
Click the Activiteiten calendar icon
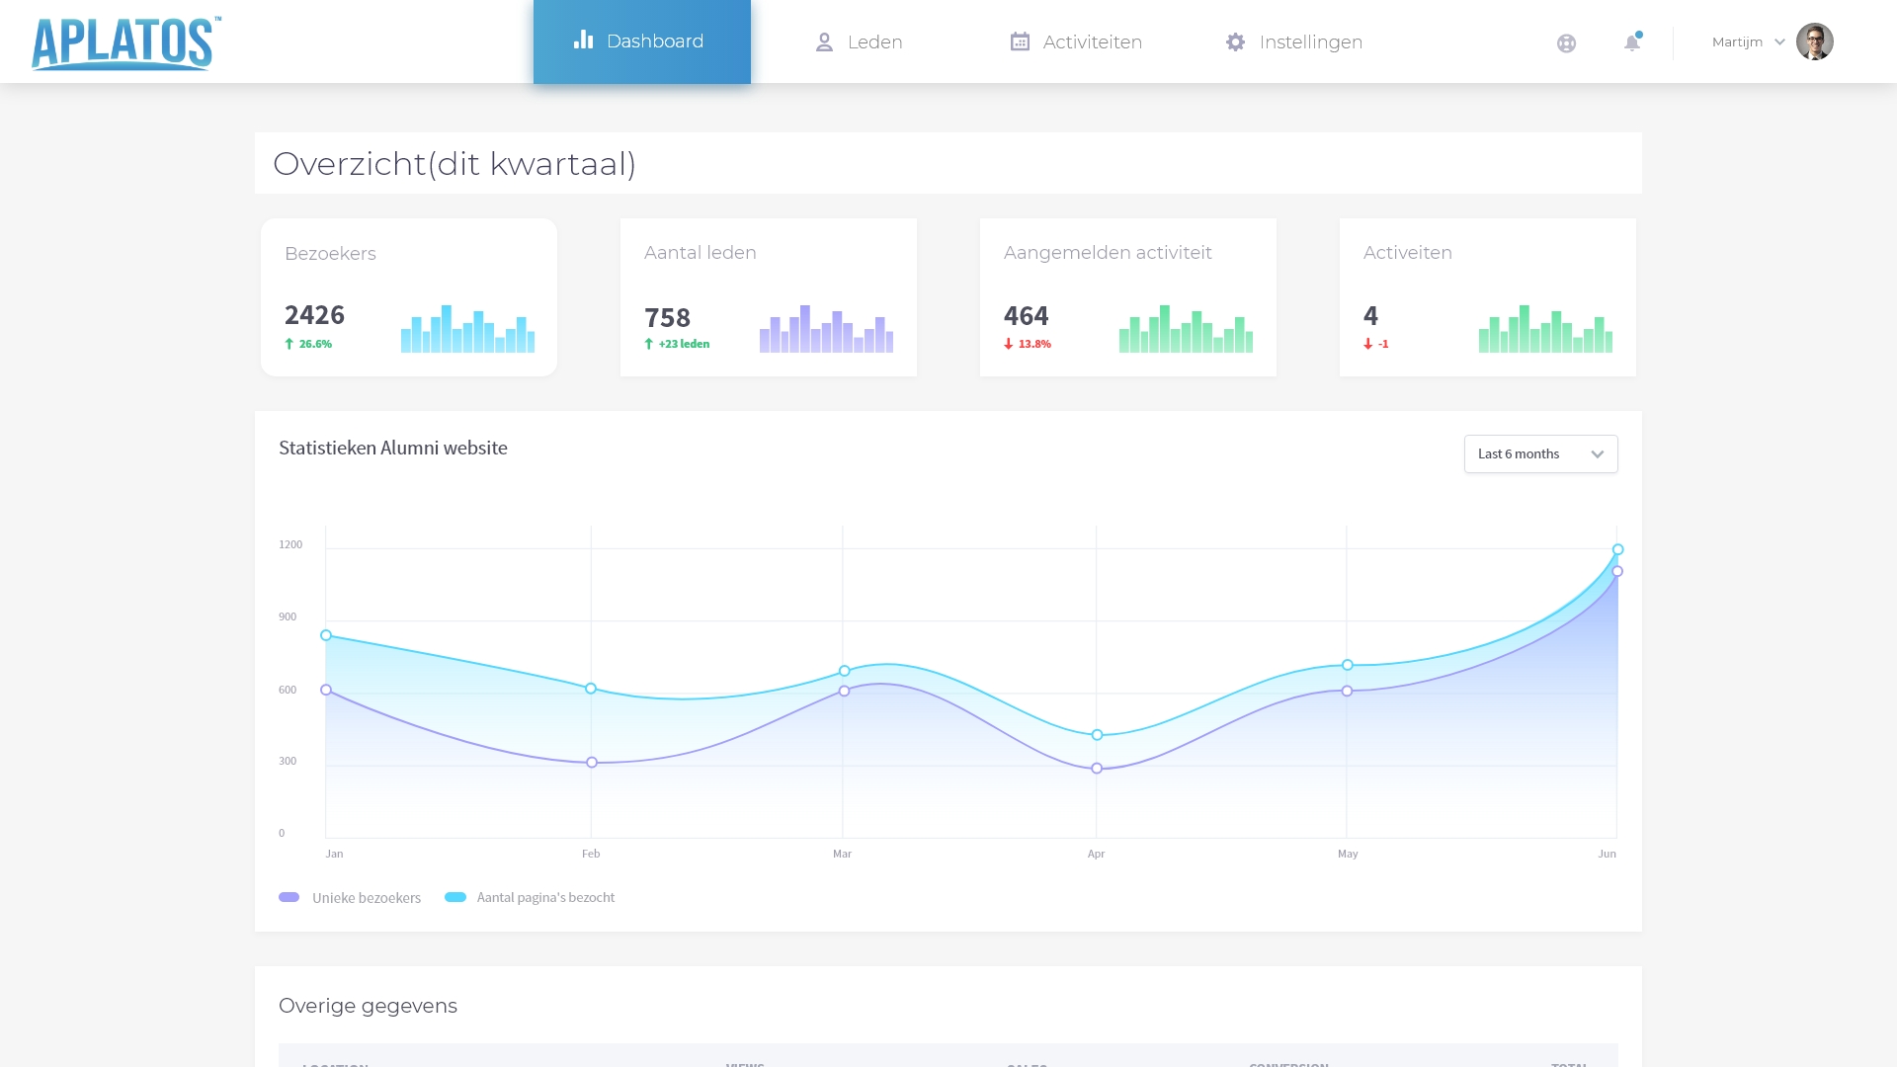pyautogui.click(x=1020, y=41)
